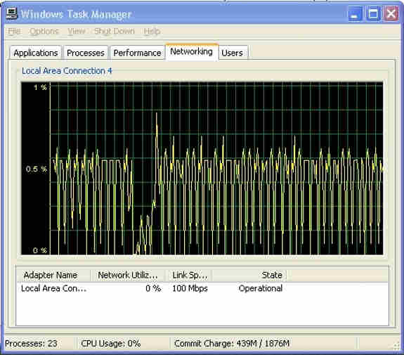Click the network utilization graph

(x=202, y=168)
